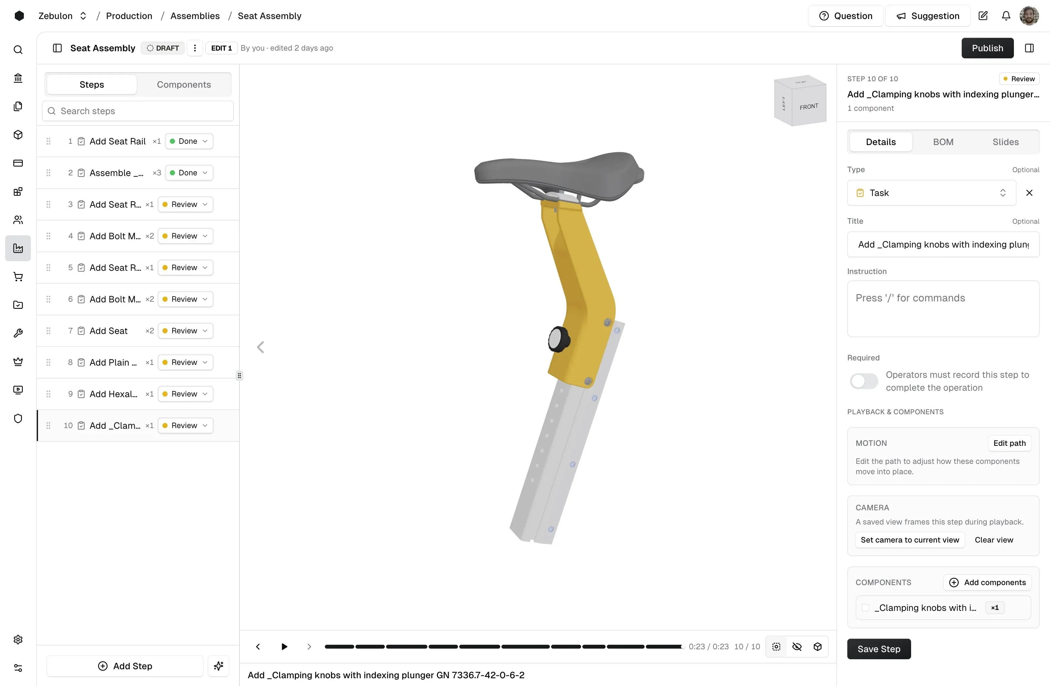This screenshot has height=686, width=1050.
Task: Switch to the BOM tab
Action: (x=943, y=142)
